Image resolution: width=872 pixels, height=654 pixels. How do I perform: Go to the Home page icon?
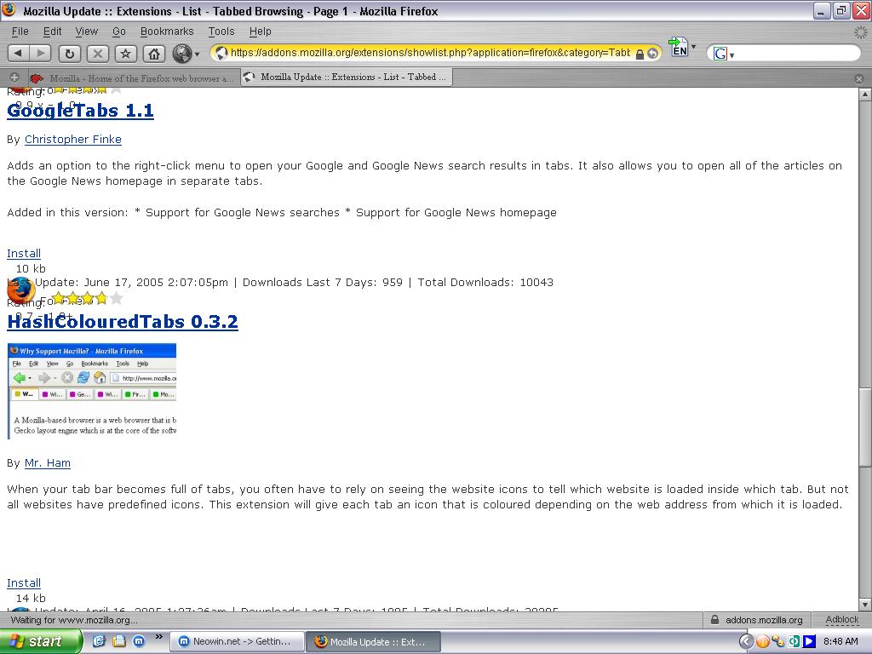pos(154,54)
